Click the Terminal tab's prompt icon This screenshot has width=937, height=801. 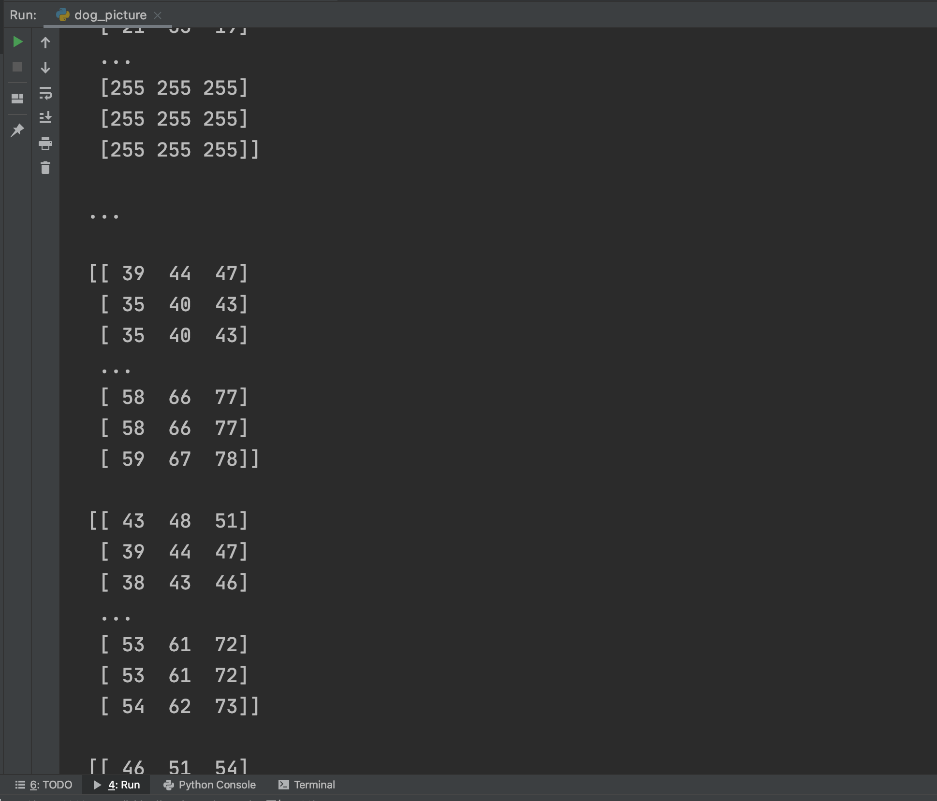284,785
